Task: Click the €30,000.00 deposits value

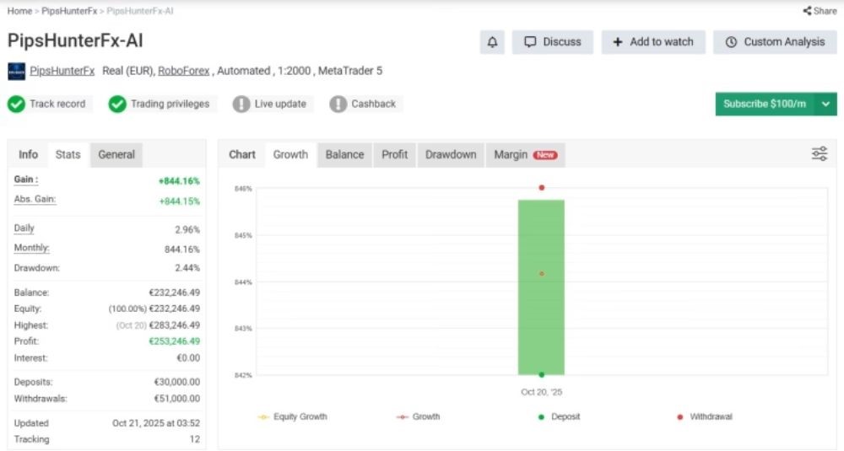Action: coord(176,382)
